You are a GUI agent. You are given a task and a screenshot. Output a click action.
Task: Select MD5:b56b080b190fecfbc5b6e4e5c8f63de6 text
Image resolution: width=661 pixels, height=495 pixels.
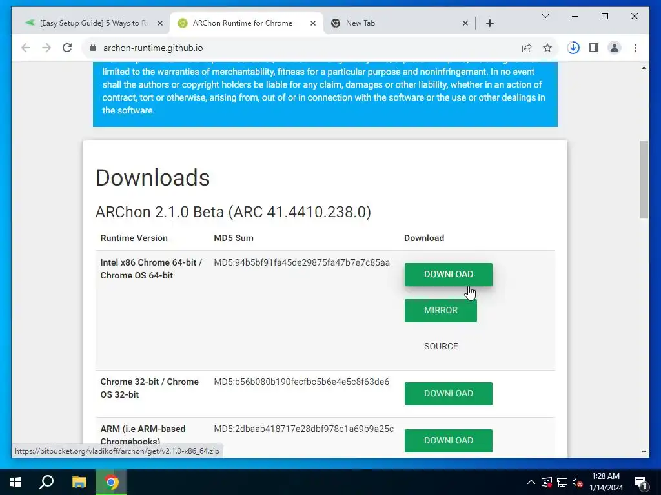(x=301, y=382)
